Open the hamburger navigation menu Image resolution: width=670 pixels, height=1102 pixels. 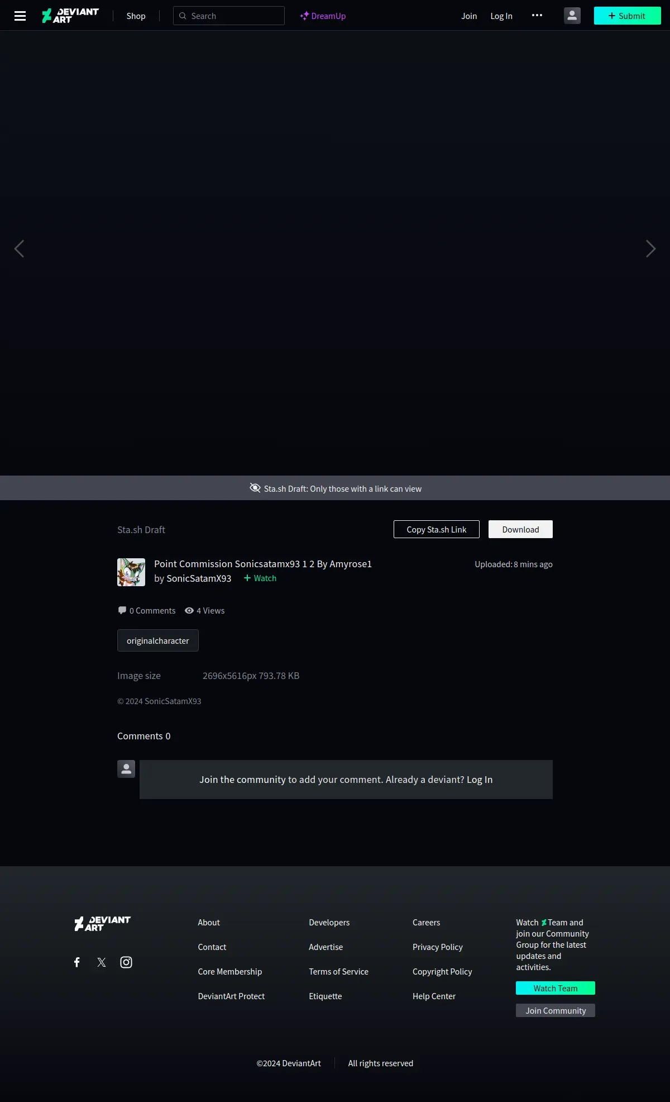20,16
